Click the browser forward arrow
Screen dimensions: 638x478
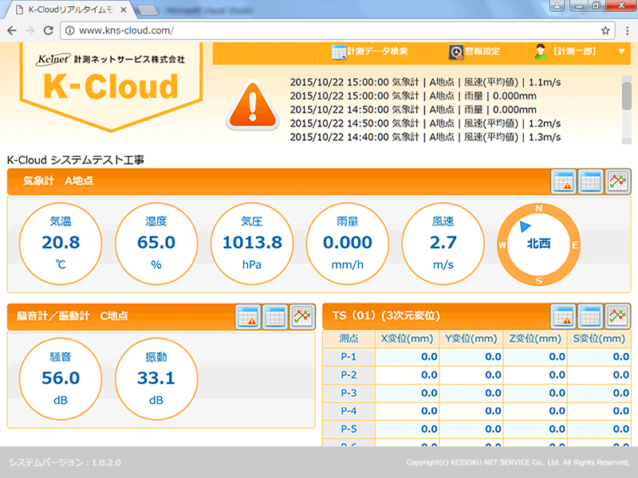pos(30,30)
